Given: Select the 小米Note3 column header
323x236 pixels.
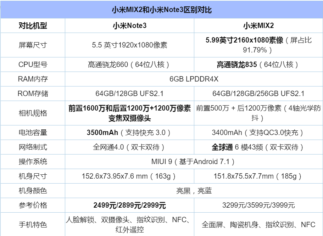Looking at the screenshot, I should coord(129,26).
